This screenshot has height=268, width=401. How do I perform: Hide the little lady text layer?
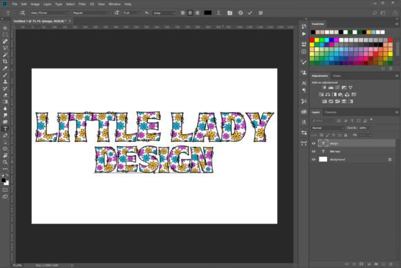(313, 152)
